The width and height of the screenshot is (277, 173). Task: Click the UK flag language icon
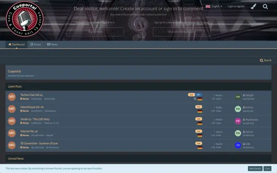tap(208, 6)
